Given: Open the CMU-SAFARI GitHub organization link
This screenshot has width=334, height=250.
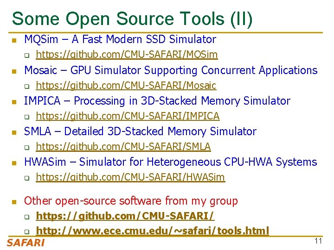Looking at the screenshot, I should pyautogui.click(x=125, y=216).
